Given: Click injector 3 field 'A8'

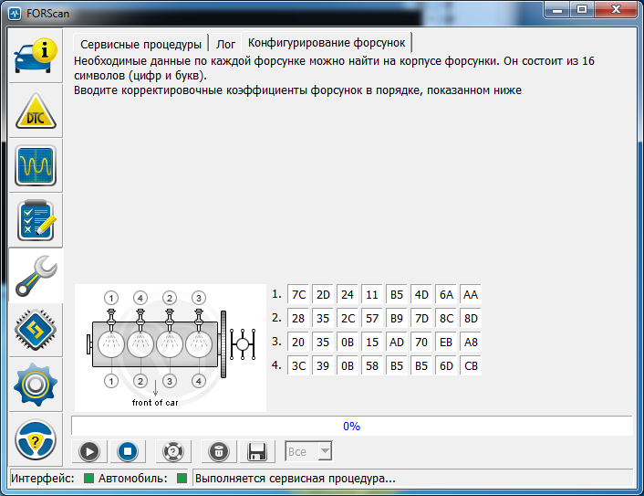Looking at the screenshot, I should [471, 343].
